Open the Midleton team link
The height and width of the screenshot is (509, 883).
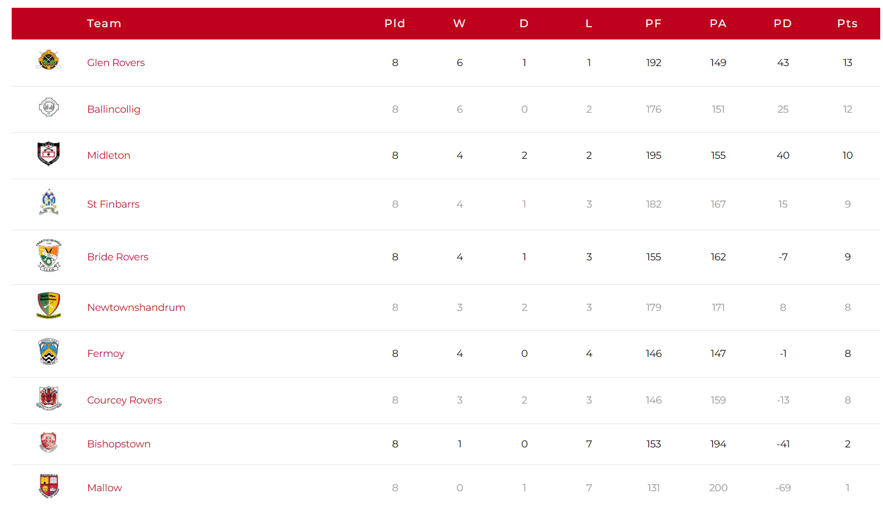click(x=109, y=155)
